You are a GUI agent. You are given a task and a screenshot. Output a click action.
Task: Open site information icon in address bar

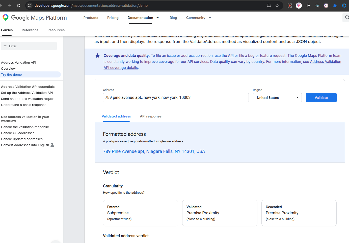click(x=30, y=6)
